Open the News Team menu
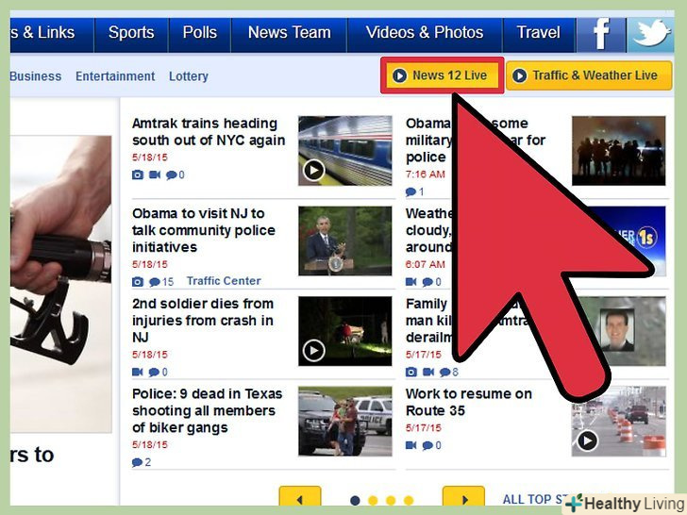This screenshot has height=515, width=687. 289,35
